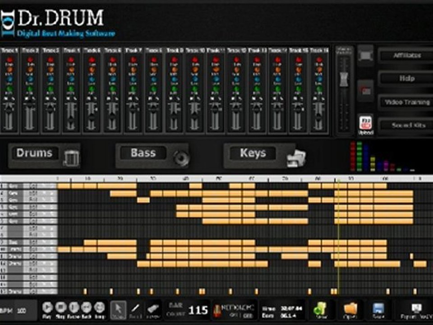Export the beat to WAV

[416, 310]
